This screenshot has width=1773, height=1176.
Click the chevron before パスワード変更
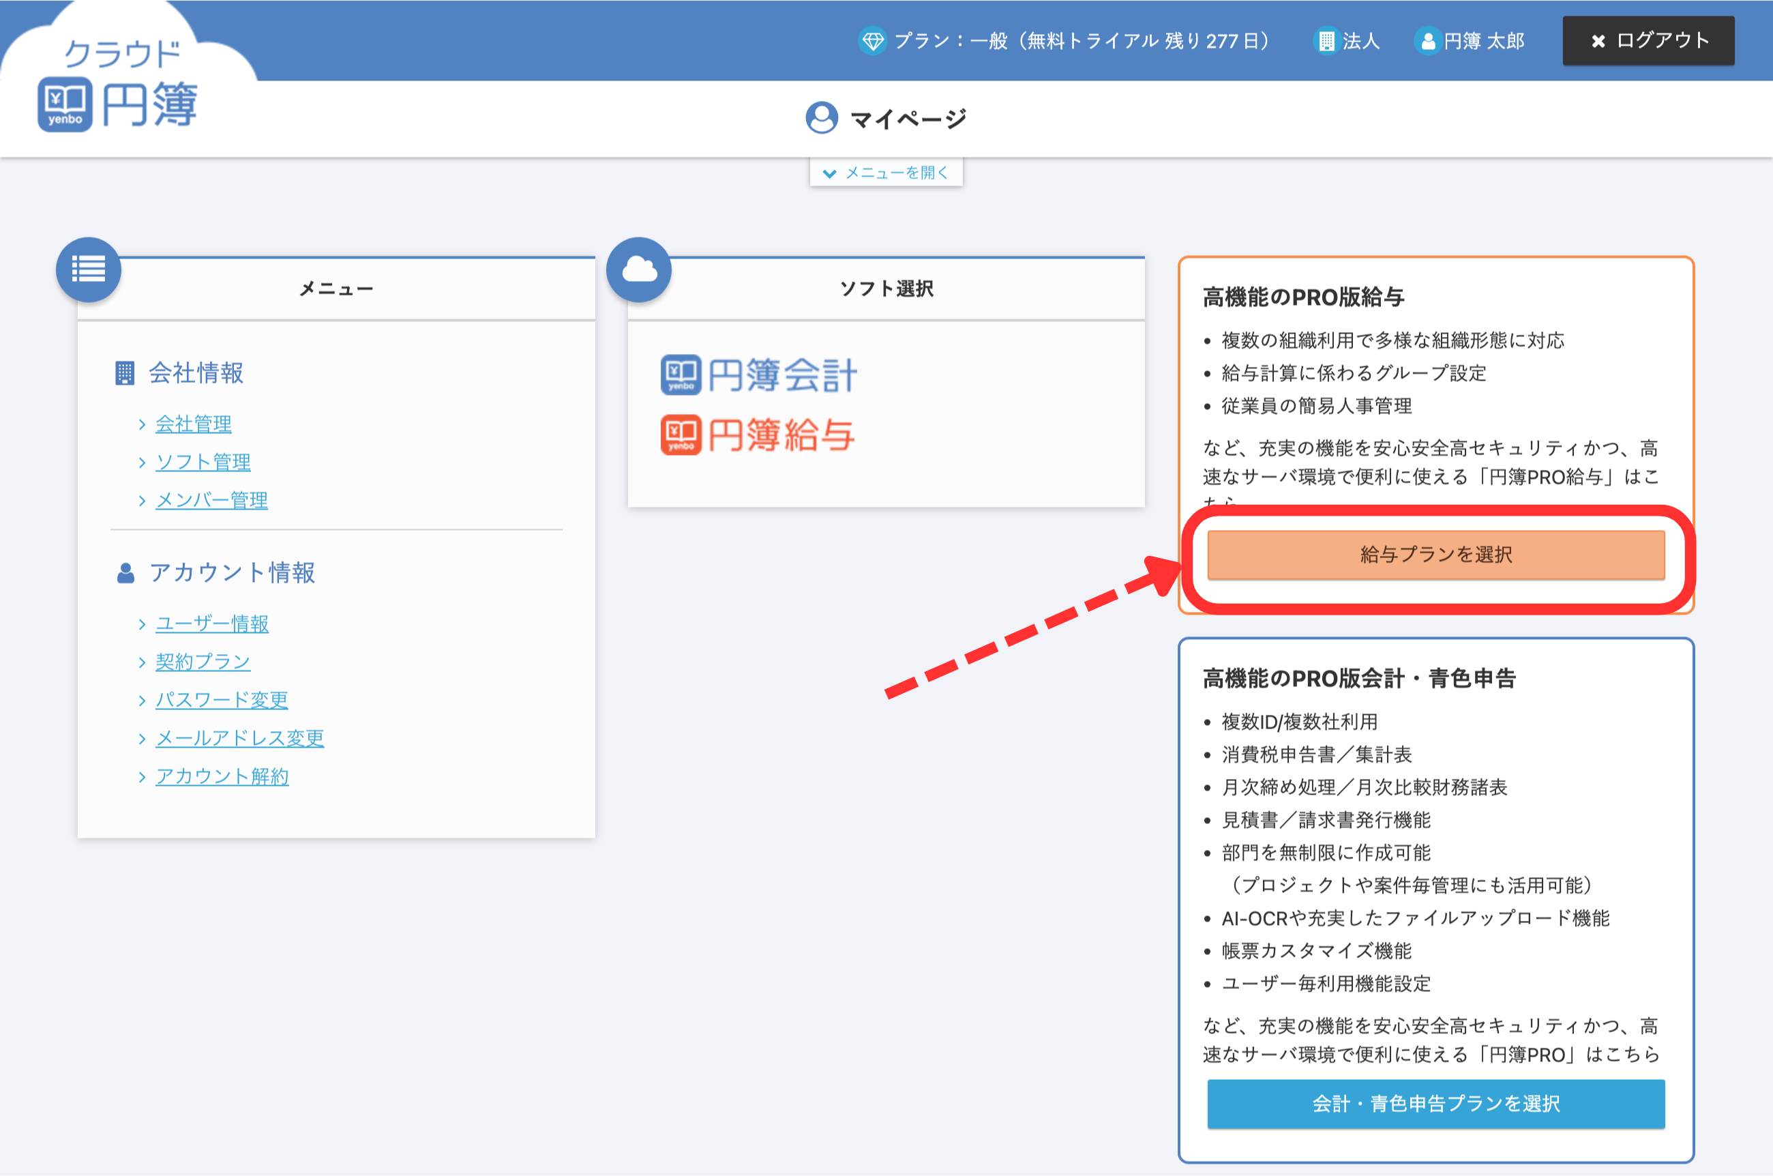coord(142,701)
